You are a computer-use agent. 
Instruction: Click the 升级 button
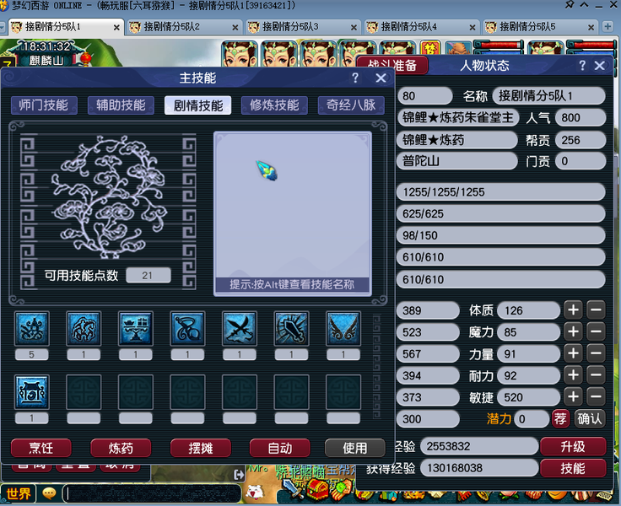[573, 447]
